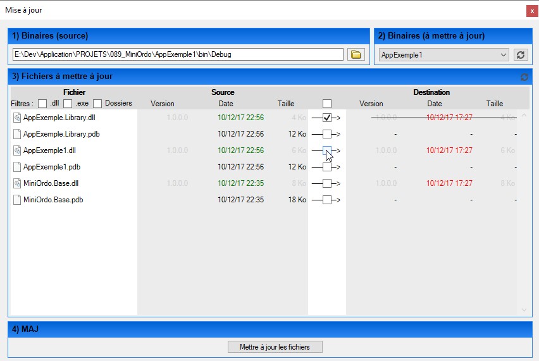Select the MiniOrdo.Base.pdb file name
Viewport: 539px width, 361px height.
point(53,200)
